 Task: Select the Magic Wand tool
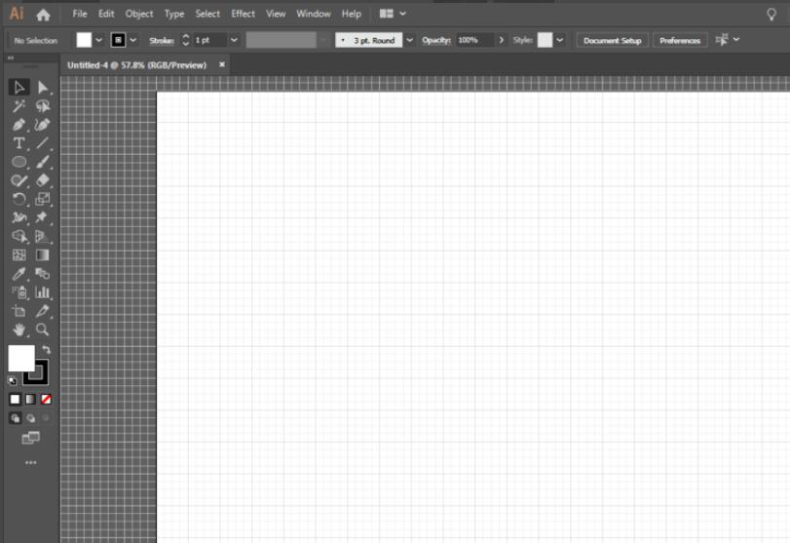pyautogui.click(x=19, y=106)
